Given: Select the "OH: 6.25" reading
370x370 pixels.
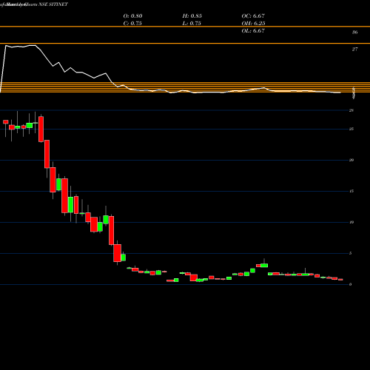Looking at the screenshot, I should coord(253,23).
